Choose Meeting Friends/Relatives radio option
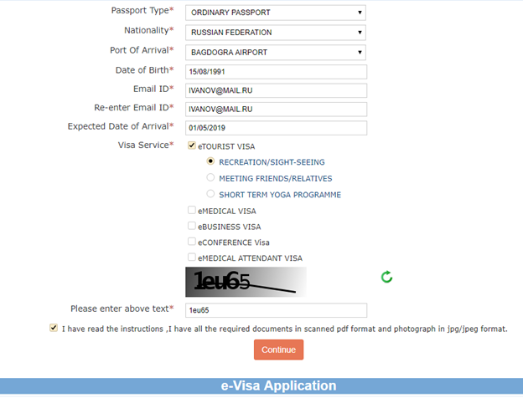 [x=210, y=178]
